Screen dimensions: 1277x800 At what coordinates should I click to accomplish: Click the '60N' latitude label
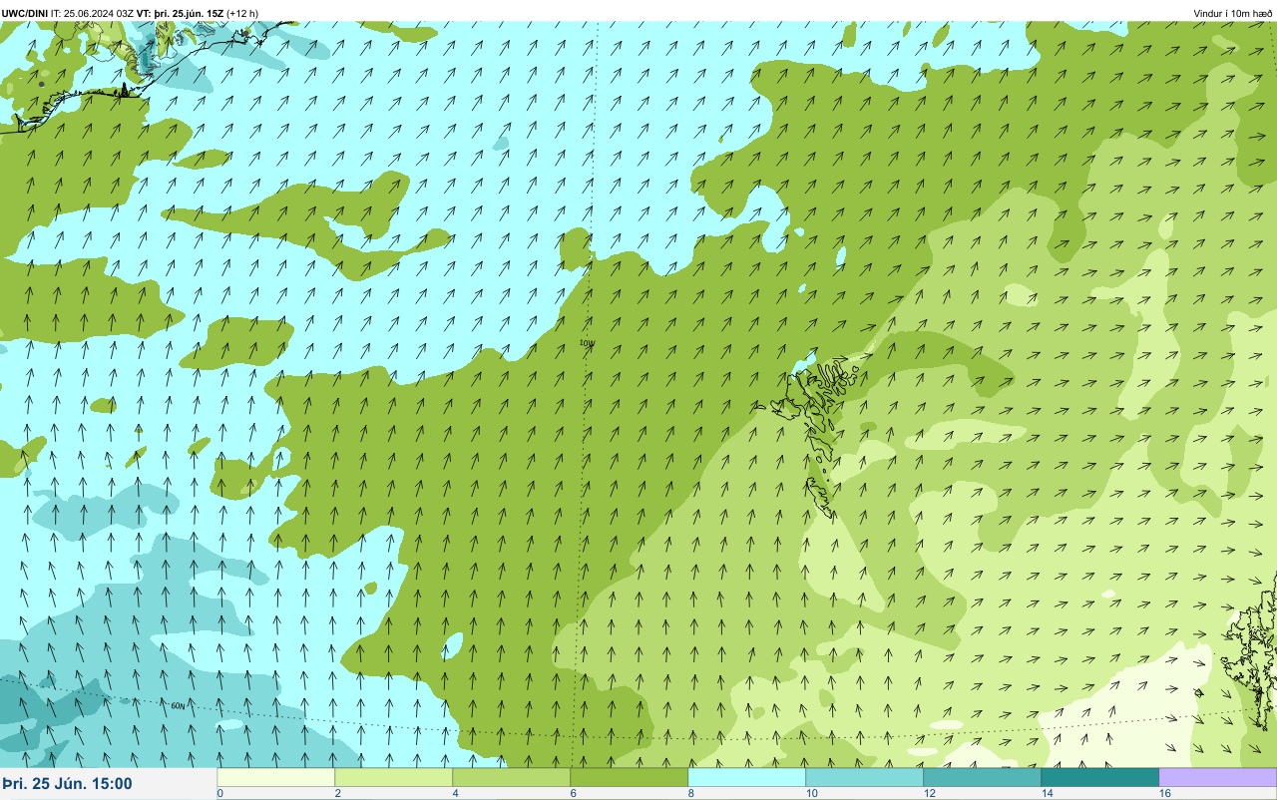point(179,705)
